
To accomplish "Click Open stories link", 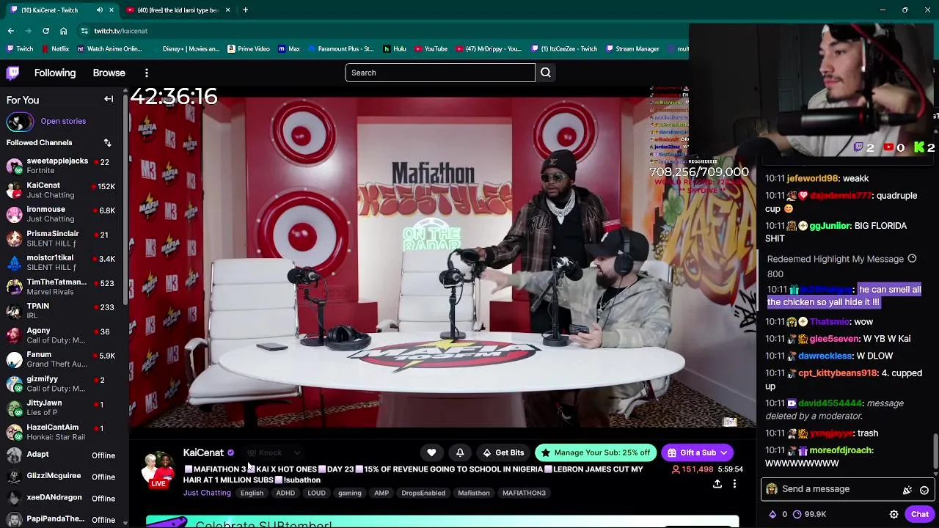I will click(x=63, y=121).
